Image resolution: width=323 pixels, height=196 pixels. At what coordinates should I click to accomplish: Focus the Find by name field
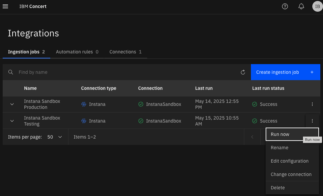tap(128, 72)
